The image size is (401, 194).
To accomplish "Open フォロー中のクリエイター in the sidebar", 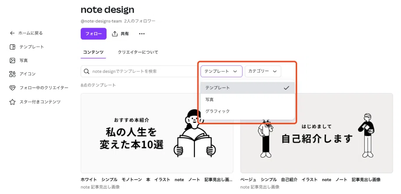I will [44, 88].
